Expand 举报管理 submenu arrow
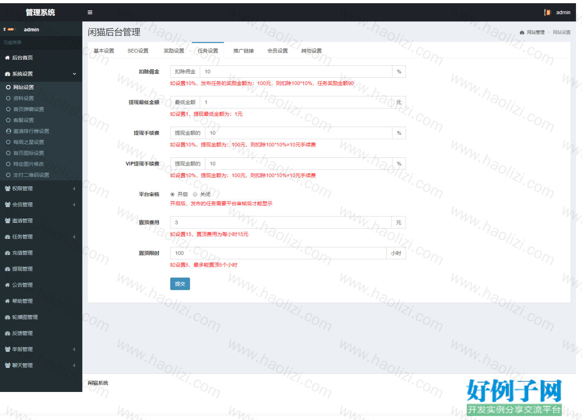 click(74, 349)
